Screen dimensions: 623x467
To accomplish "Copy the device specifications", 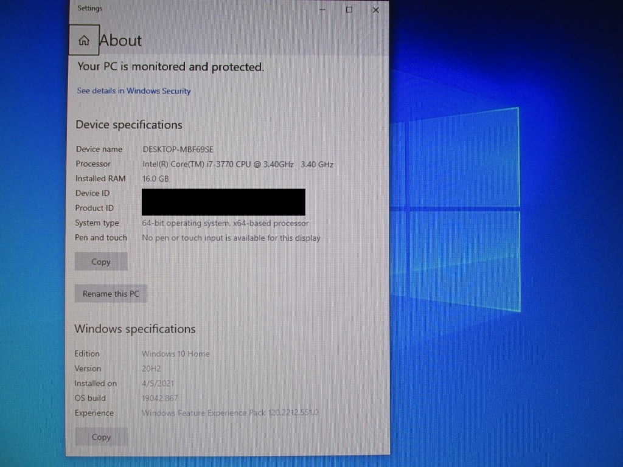I will pos(101,261).
